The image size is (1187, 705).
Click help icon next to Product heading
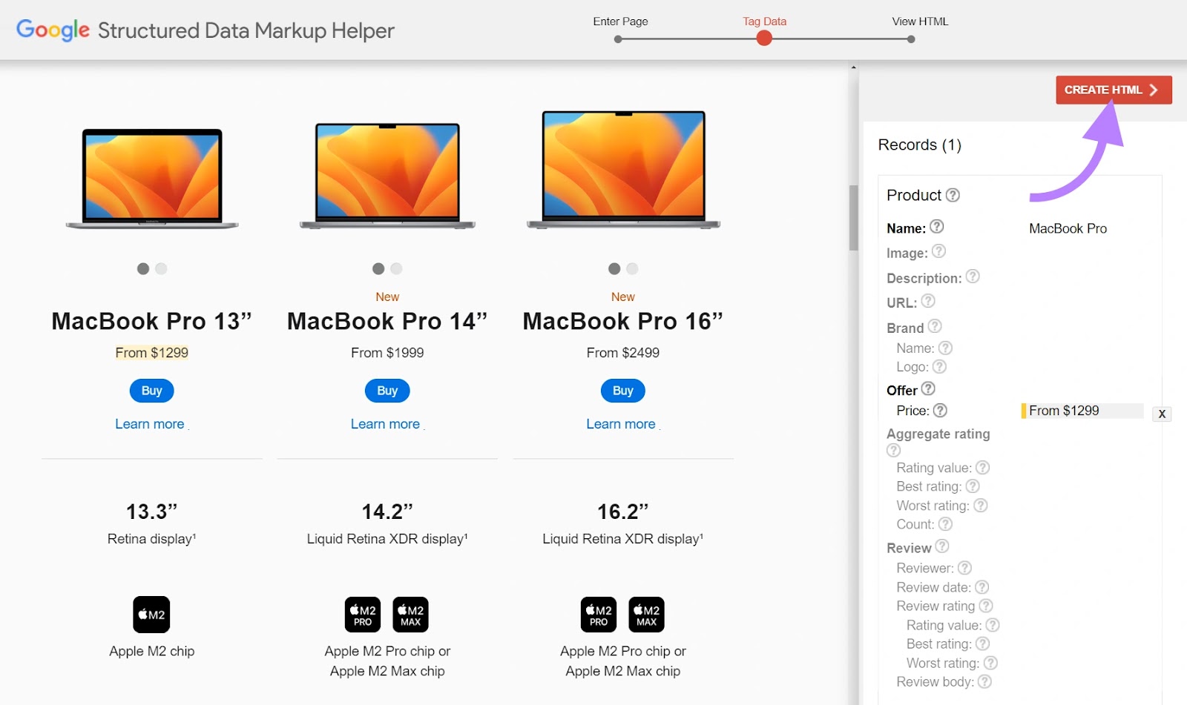tap(953, 195)
